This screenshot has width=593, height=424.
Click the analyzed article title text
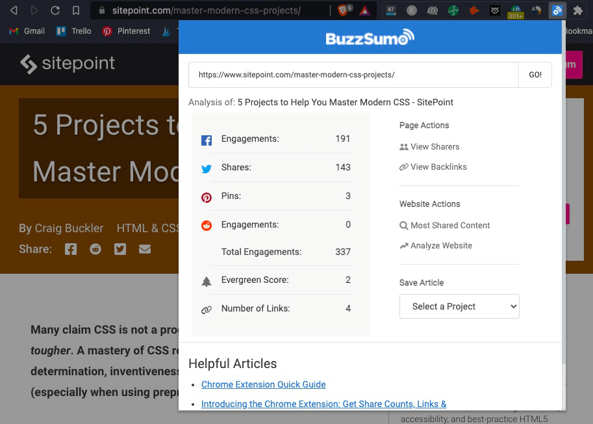tap(346, 102)
